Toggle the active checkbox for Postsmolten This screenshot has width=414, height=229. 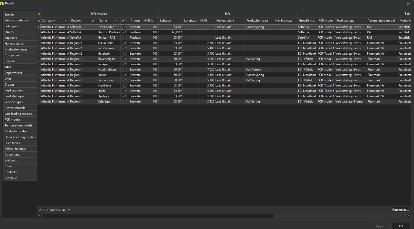tap(124, 27)
